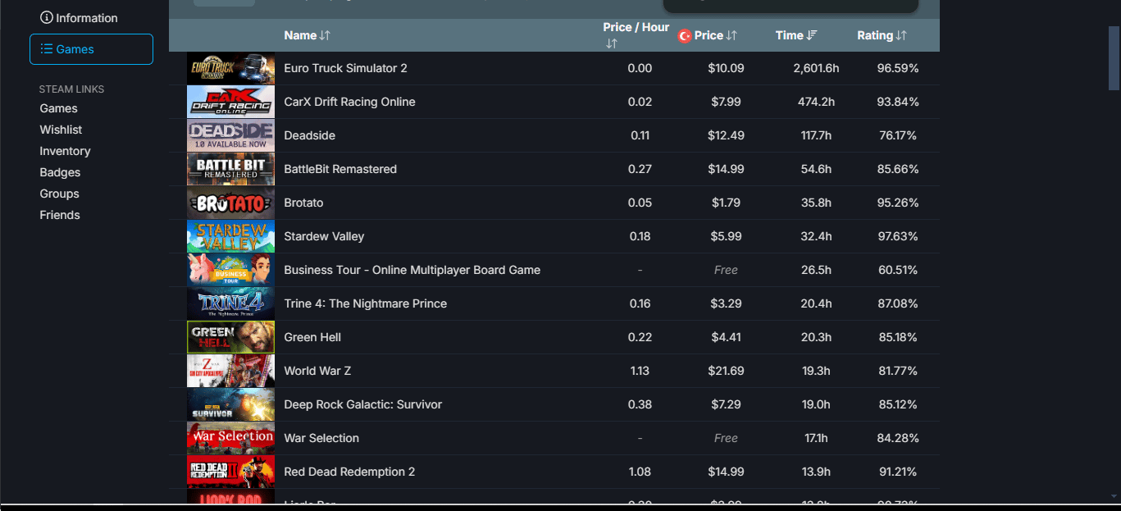
Task: Click the Information circle icon
Action: (x=47, y=18)
